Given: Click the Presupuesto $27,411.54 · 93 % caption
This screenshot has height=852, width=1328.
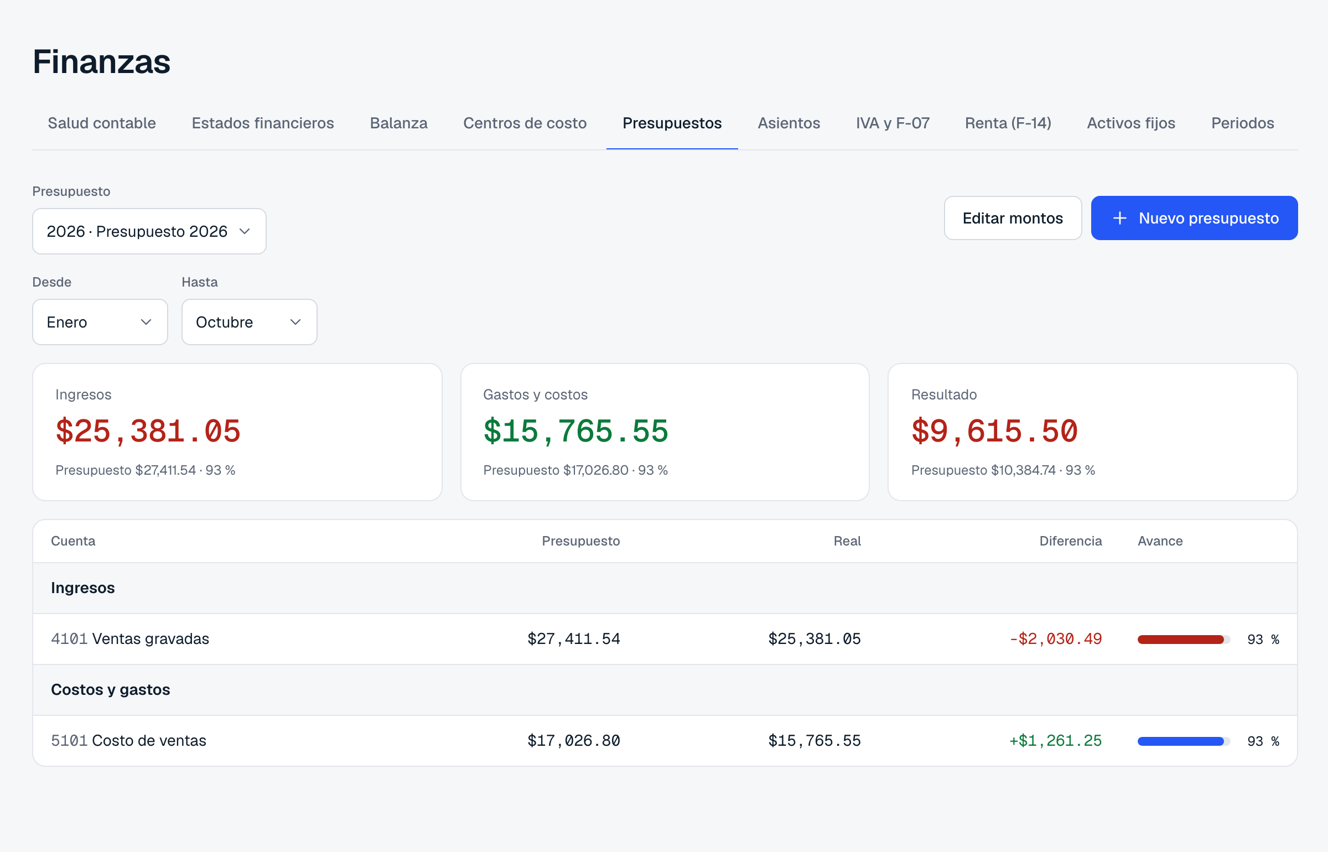Looking at the screenshot, I should tap(145, 470).
